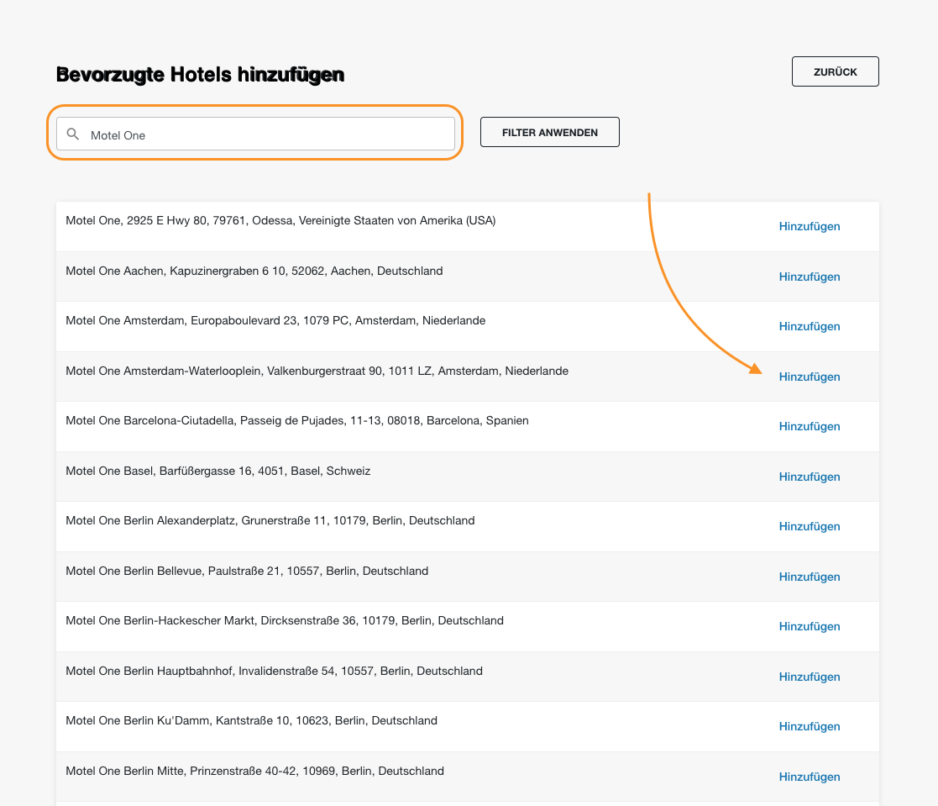
Task: Add Motel One Berlin Ku'Damm via Hinzufügen
Action: coord(810,726)
